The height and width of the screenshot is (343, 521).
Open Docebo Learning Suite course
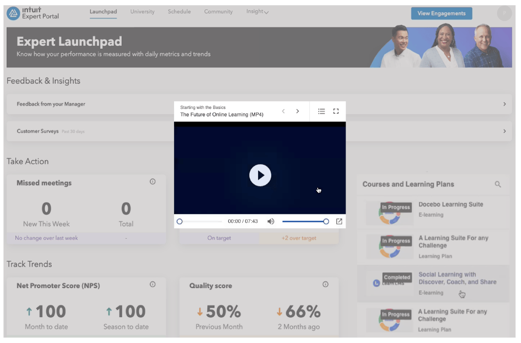point(451,205)
